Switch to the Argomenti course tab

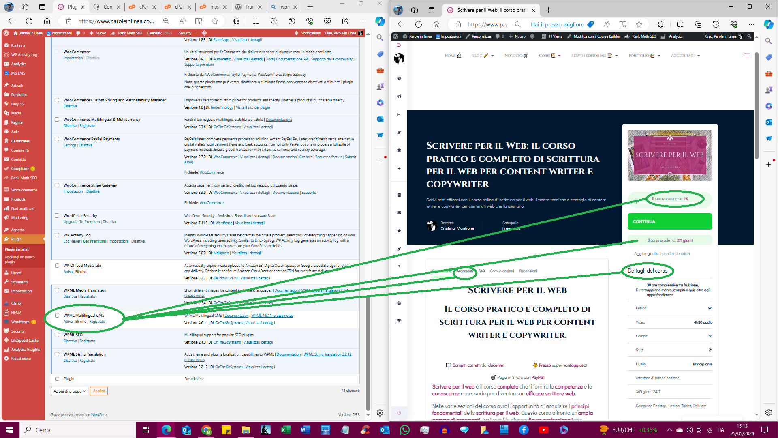(x=464, y=271)
